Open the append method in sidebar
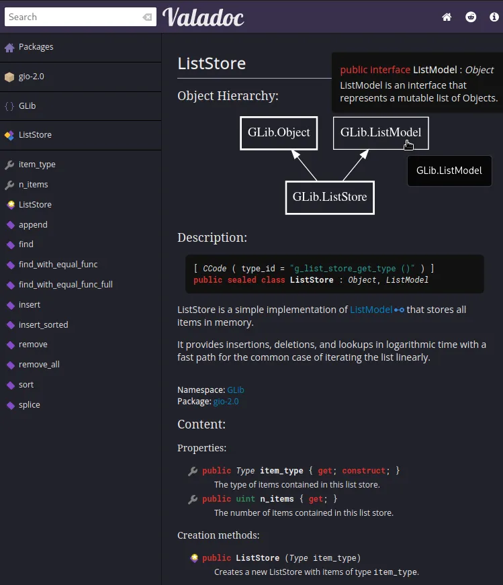Image resolution: width=503 pixels, height=585 pixels. pos(33,224)
